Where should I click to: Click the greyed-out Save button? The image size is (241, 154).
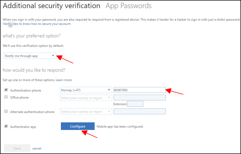coord(17,148)
